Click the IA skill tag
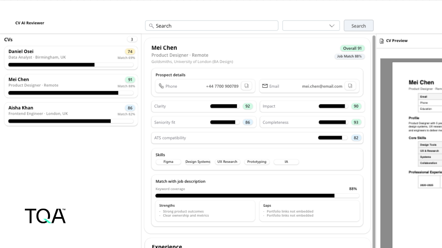 pos(286,162)
